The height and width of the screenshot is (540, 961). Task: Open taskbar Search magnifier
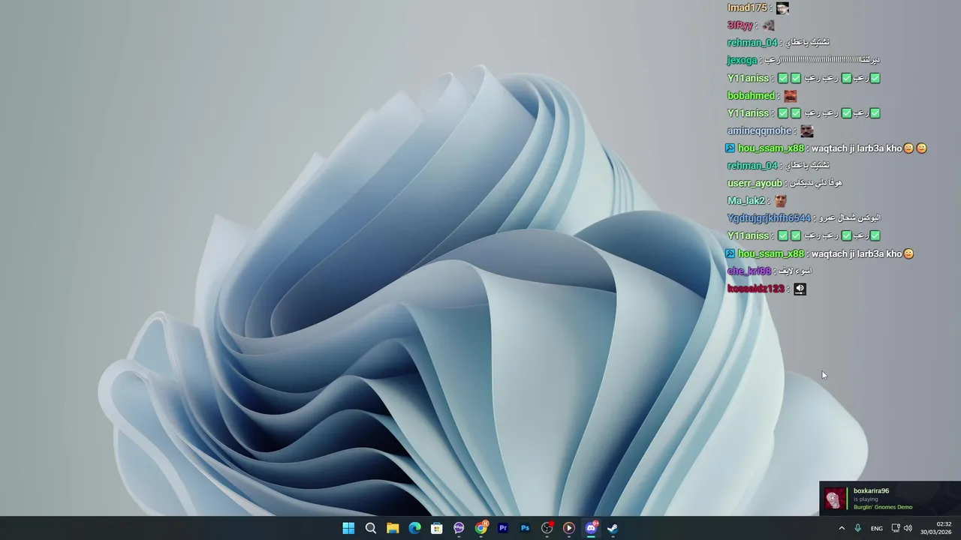click(x=370, y=528)
